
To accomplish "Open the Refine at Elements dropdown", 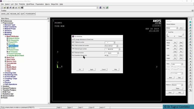I will pos(177,85).
